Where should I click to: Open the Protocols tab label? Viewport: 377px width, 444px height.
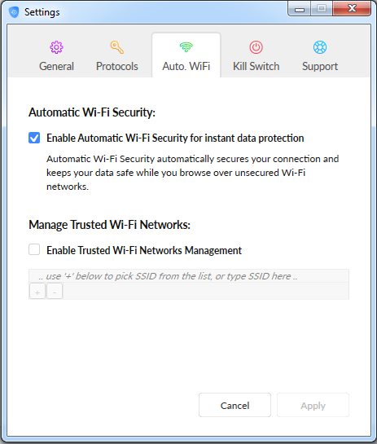pos(117,66)
